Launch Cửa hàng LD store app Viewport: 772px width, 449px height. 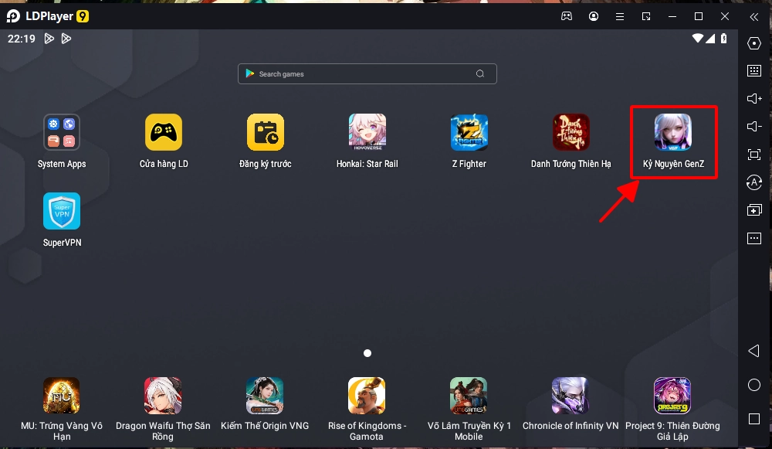tap(164, 132)
